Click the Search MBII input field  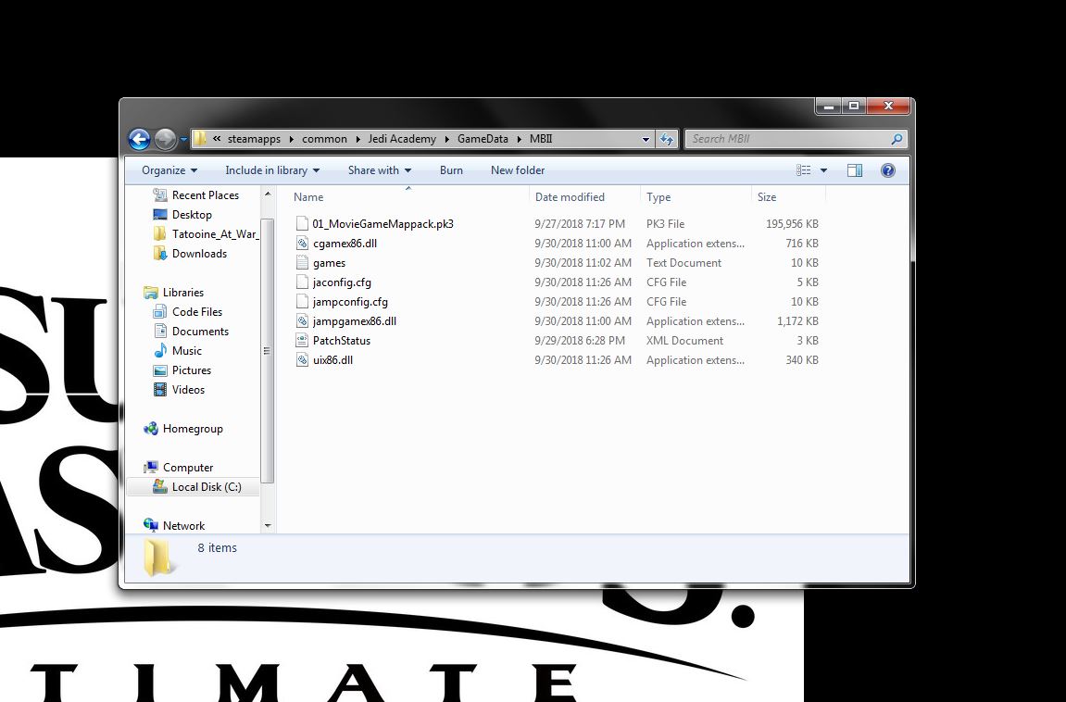point(787,139)
